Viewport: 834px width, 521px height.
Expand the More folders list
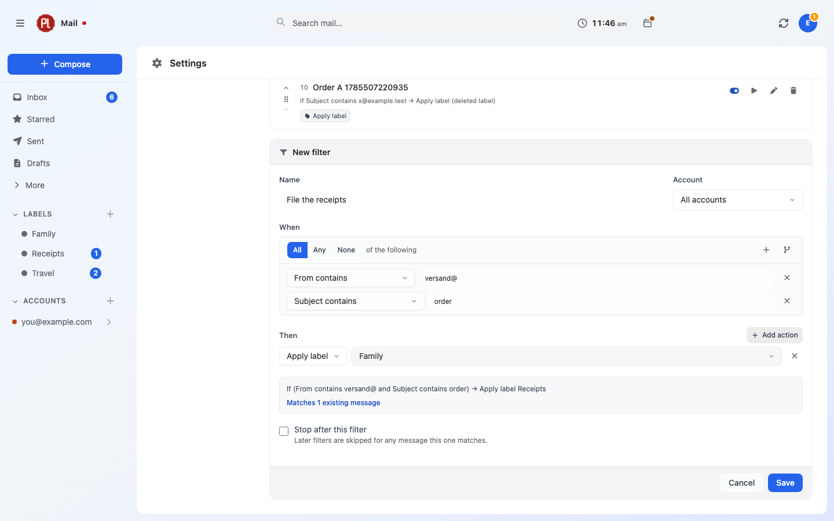(x=29, y=185)
